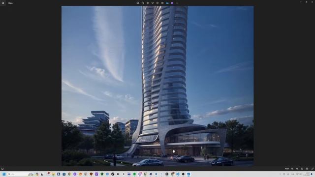The height and width of the screenshot is (177, 315).
Task: Toggle the filmstrip at the bottom left
Action: click(2, 169)
